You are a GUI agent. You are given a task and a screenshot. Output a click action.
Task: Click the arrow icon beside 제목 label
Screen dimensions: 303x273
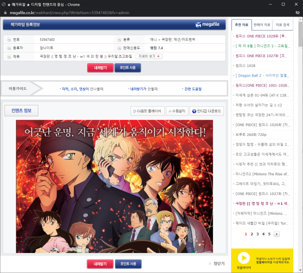9,57
